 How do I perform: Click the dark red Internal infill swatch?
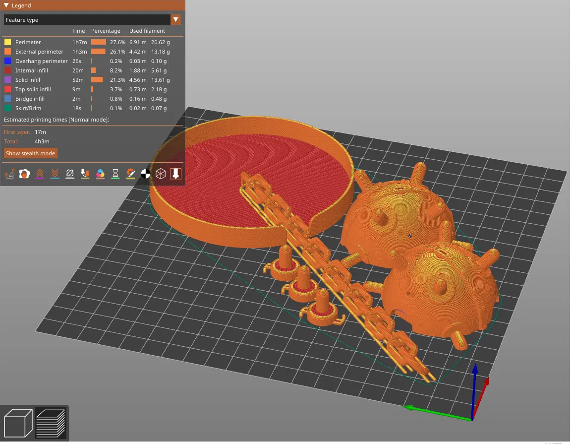pyautogui.click(x=7, y=70)
